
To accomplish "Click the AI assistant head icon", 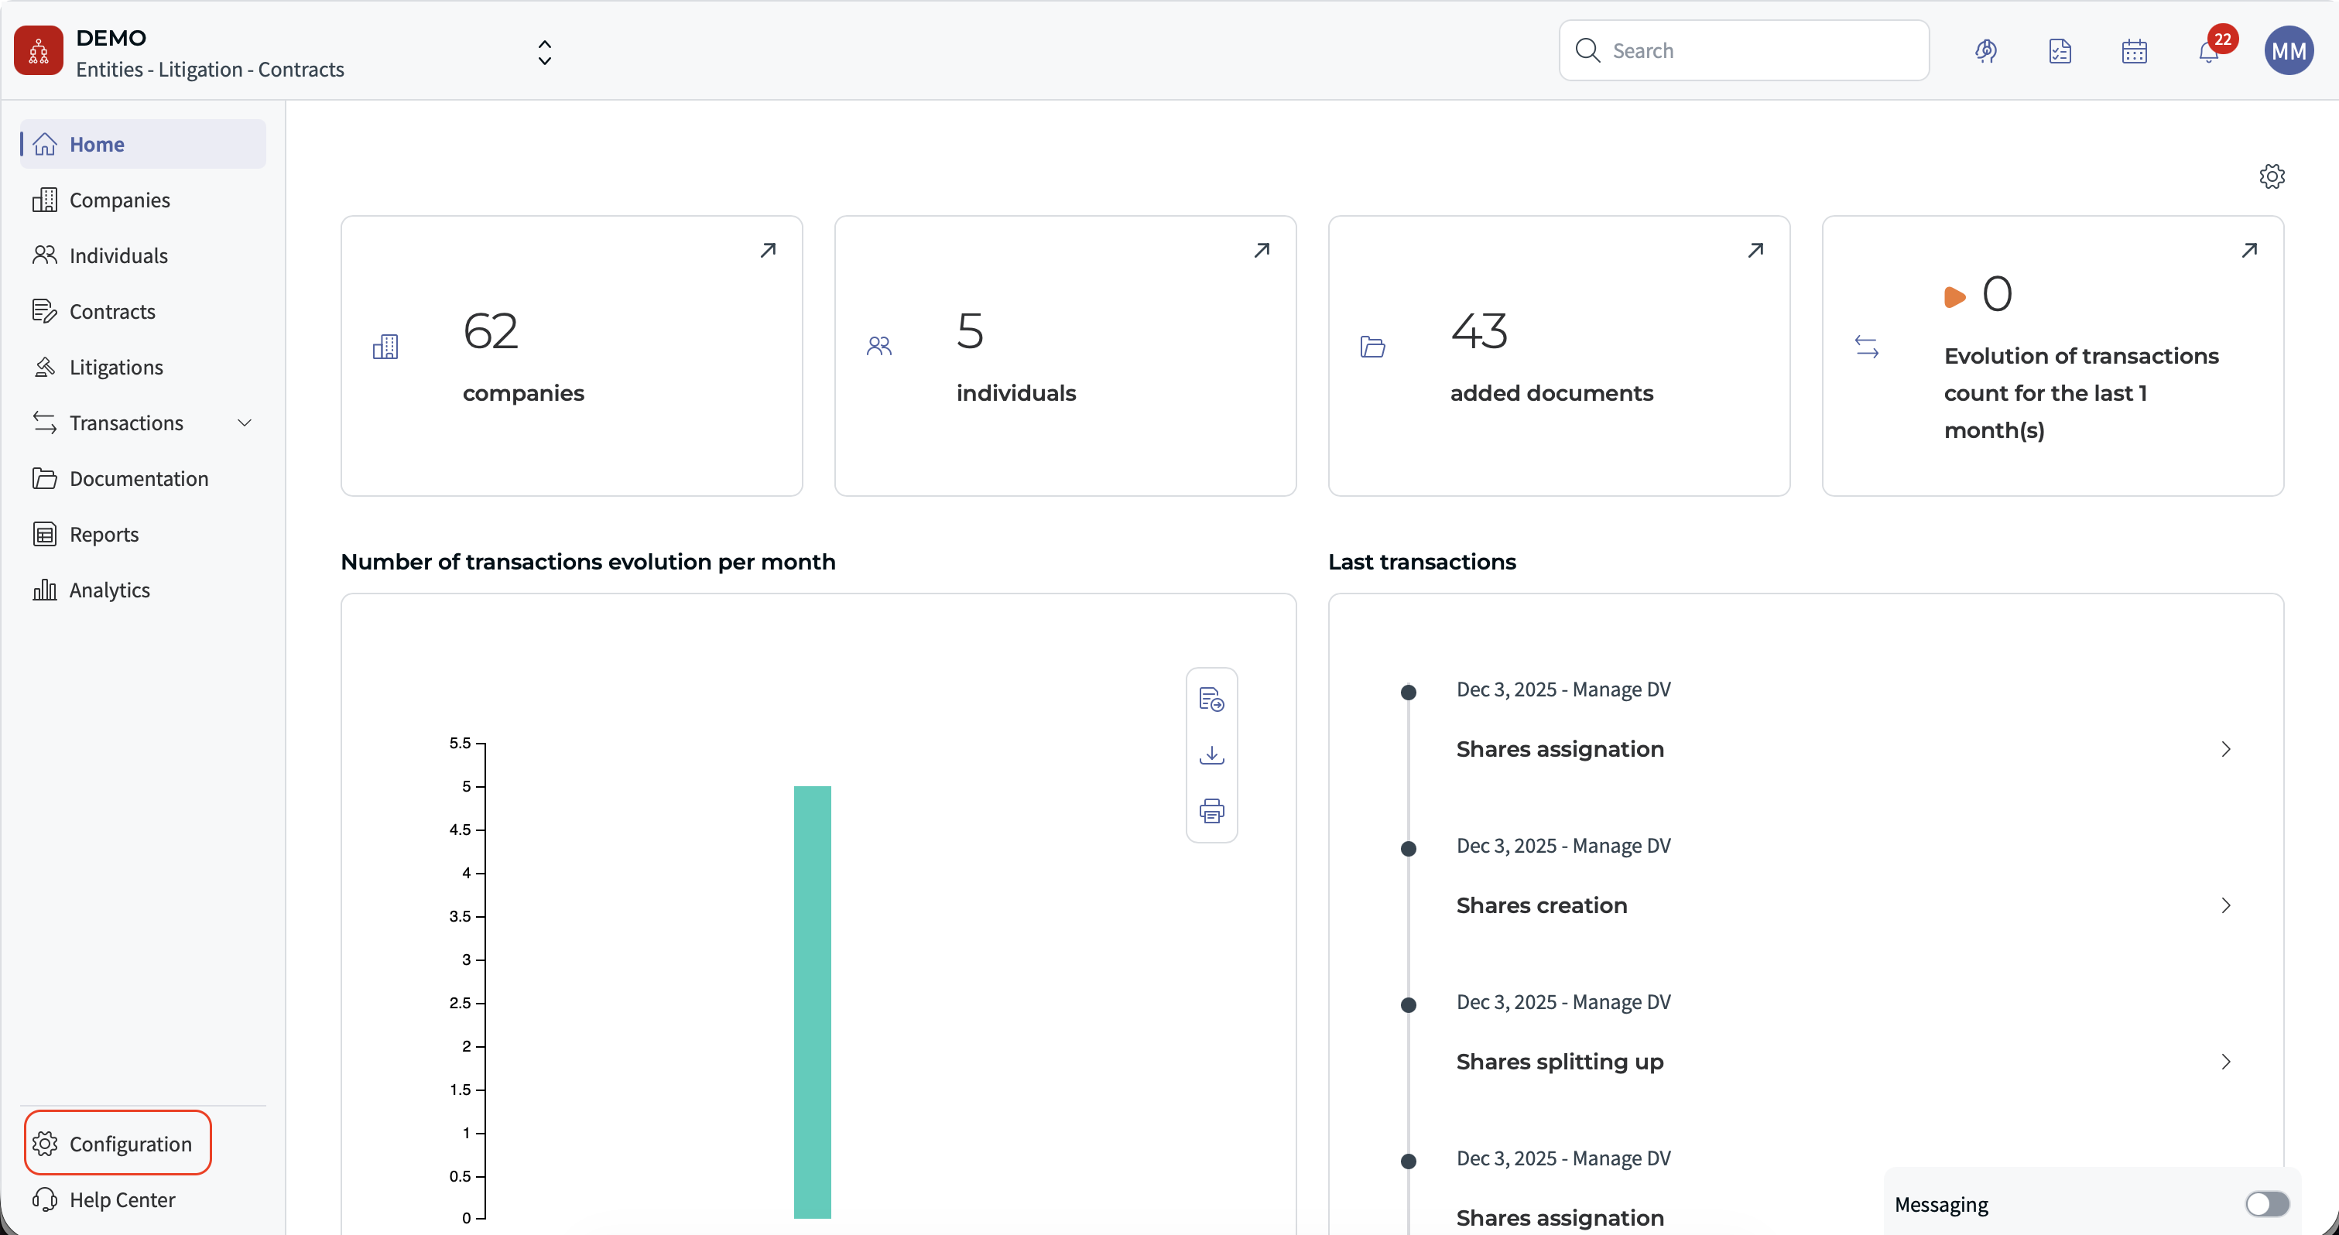I will (1986, 52).
